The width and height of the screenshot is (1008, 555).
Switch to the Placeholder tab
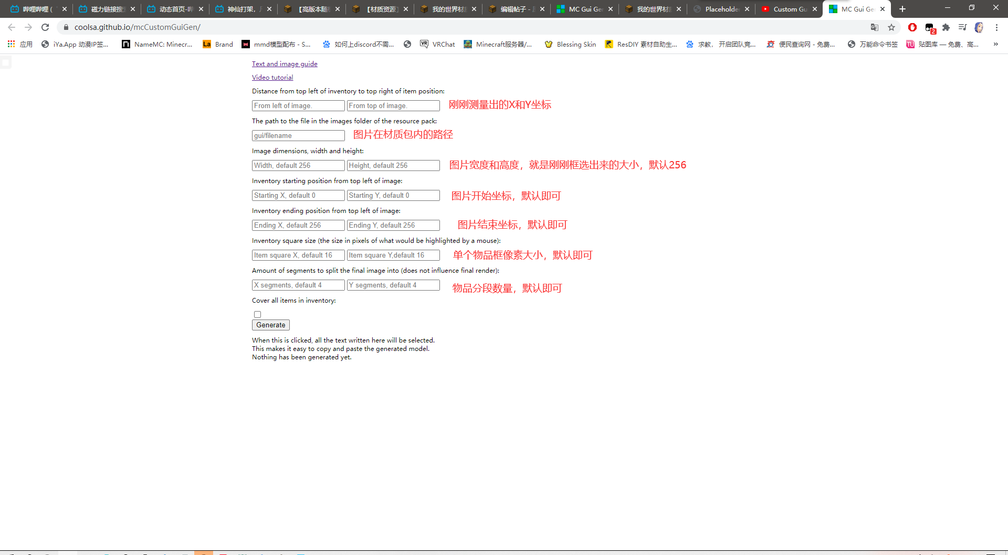pyautogui.click(x=721, y=9)
